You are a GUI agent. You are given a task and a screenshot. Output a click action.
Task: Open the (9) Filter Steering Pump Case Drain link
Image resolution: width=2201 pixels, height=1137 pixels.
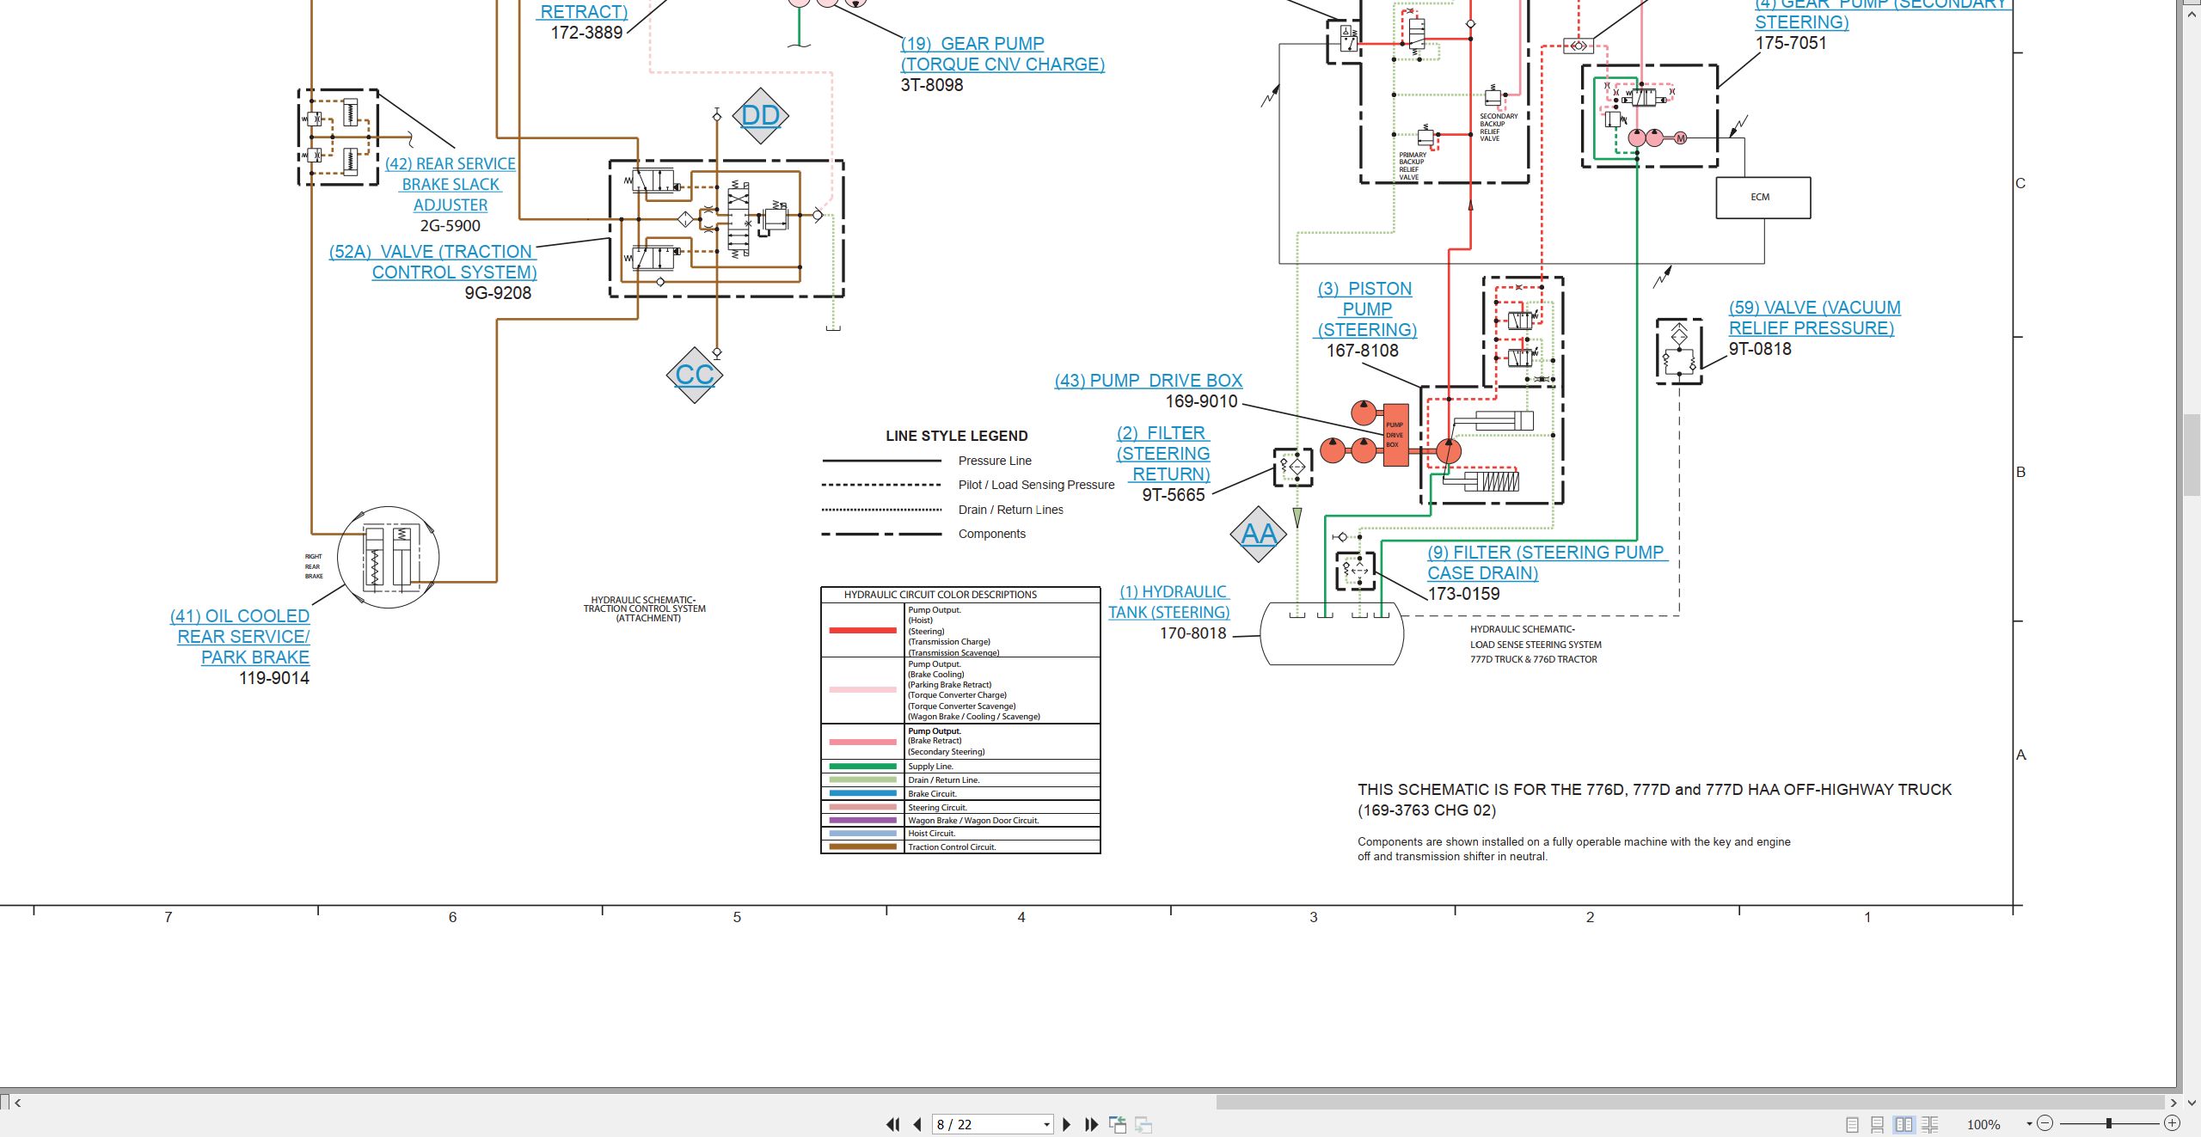(x=1547, y=562)
